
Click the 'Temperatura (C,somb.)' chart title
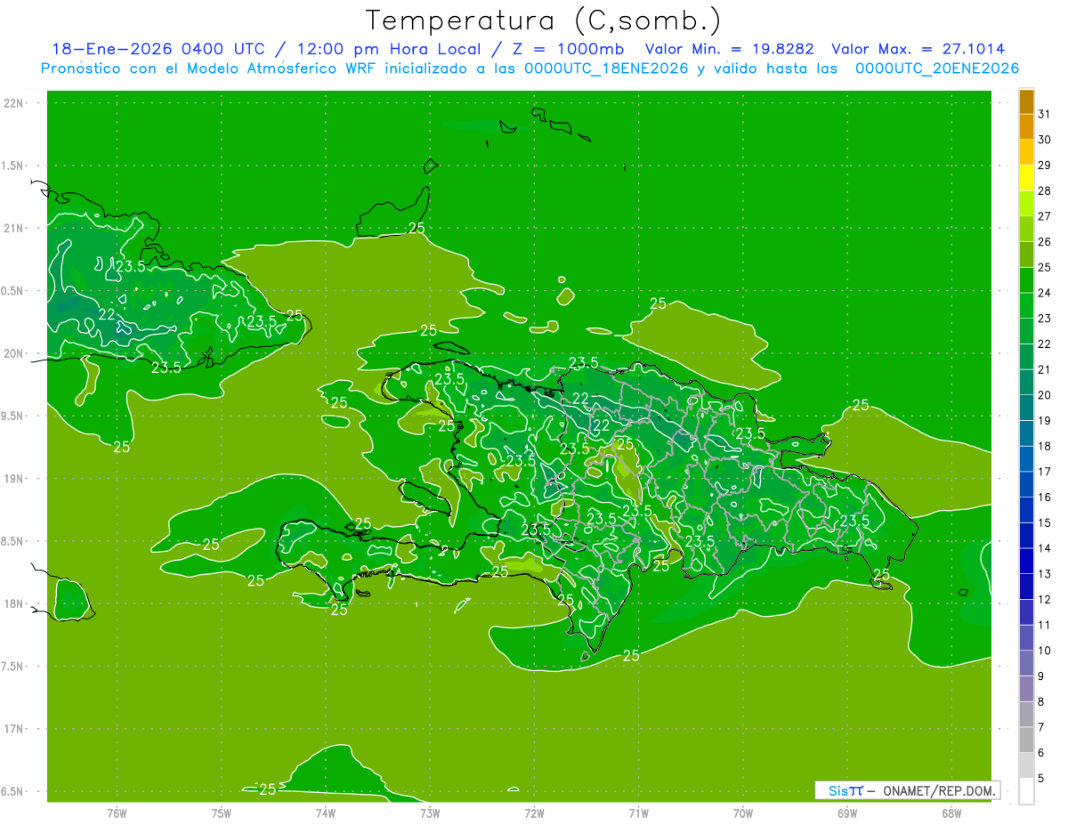[x=543, y=20]
